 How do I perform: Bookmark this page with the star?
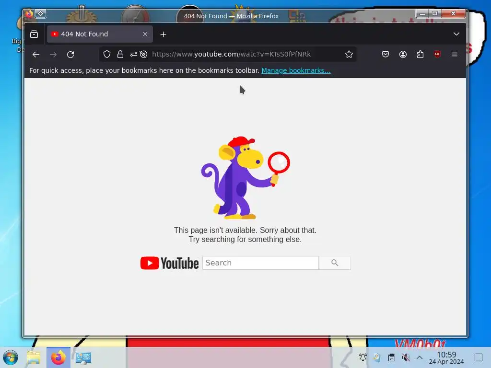(x=349, y=55)
